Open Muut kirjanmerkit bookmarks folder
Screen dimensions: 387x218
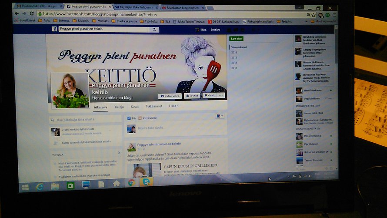[x=324, y=21]
